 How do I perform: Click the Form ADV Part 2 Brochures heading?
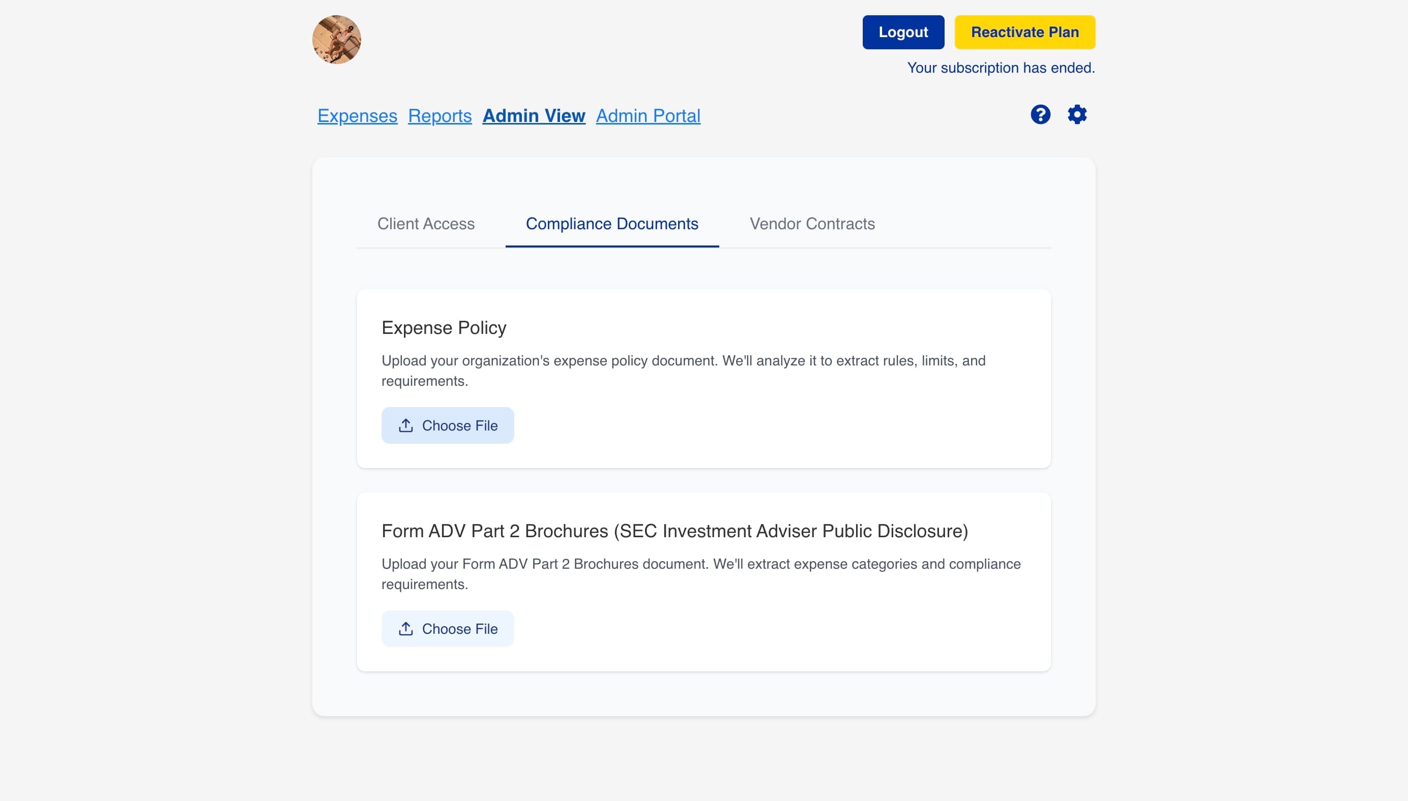click(x=674, y=531)
